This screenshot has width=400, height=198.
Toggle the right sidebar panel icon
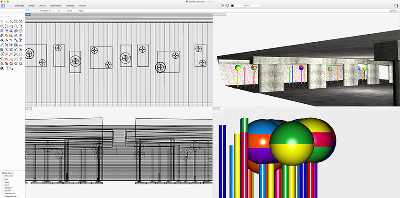pos(395,6)
